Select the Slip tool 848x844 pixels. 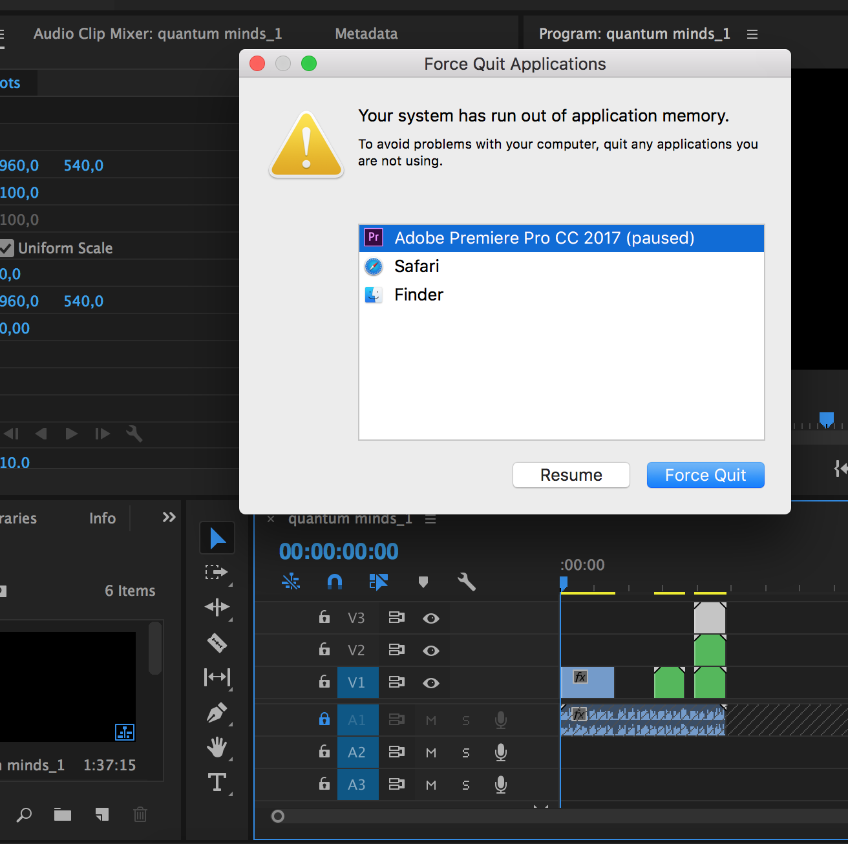[x=217, y=677]
